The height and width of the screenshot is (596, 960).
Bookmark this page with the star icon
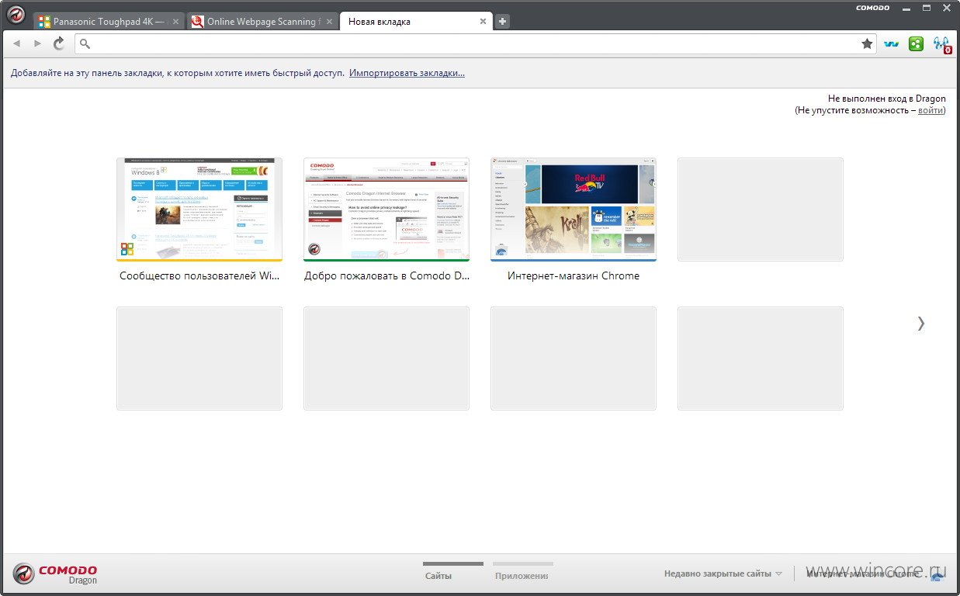tap(867, 44)
